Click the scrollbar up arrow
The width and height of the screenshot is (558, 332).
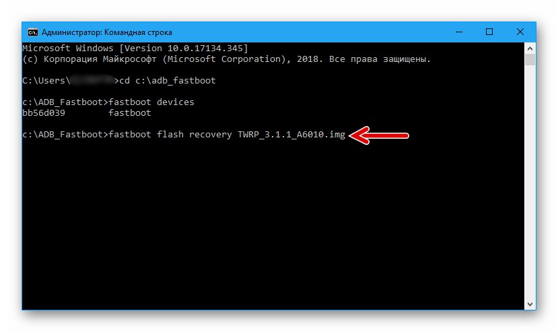coord(530,48)
